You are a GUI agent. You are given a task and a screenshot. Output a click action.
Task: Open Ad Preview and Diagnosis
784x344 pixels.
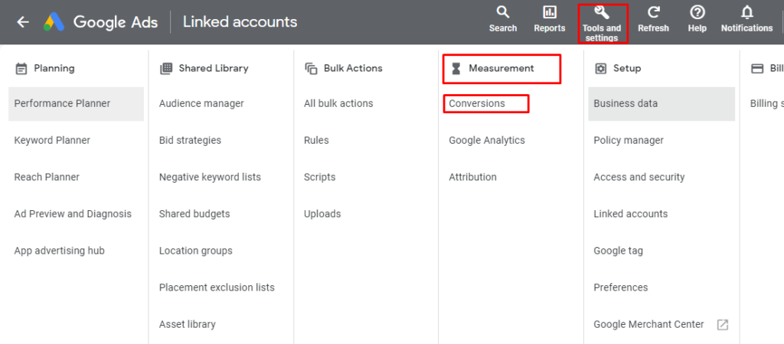(x=73, y=214)
